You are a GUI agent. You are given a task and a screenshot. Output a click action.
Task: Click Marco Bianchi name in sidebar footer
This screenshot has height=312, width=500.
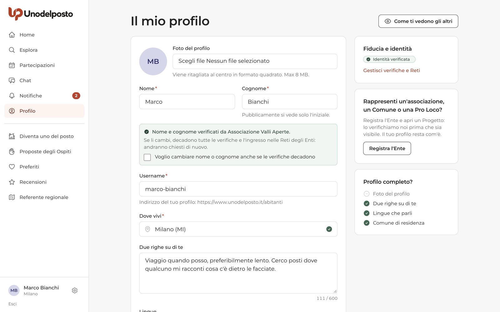pos(41,288)
